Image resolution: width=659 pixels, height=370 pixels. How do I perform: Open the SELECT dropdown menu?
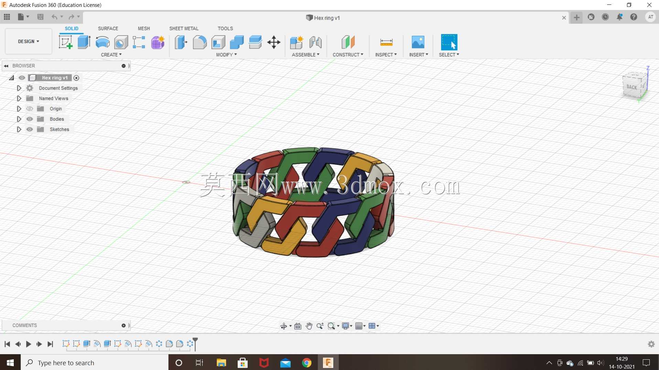(449, 55)
